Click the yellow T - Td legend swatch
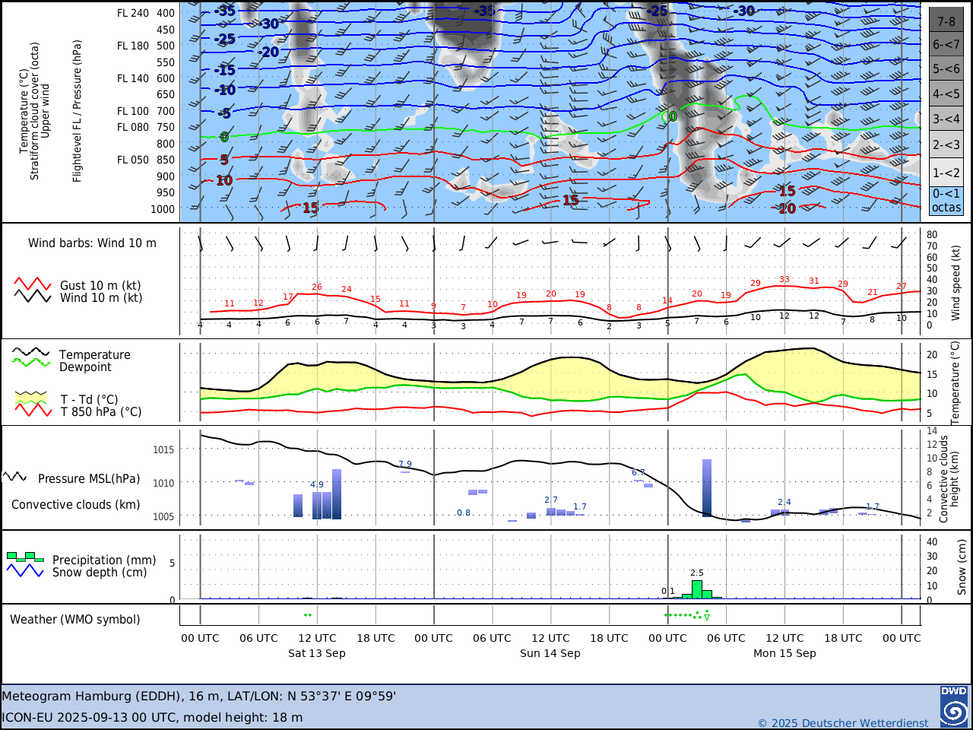The image size is (973, 730). pyautogui.click(x=31, y=398)
